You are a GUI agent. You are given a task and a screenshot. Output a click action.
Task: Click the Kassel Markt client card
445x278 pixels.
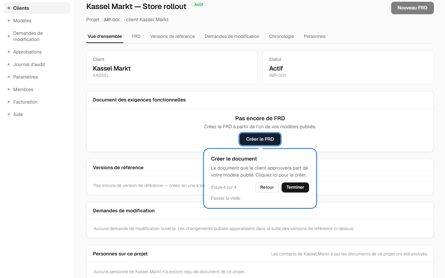172,67
